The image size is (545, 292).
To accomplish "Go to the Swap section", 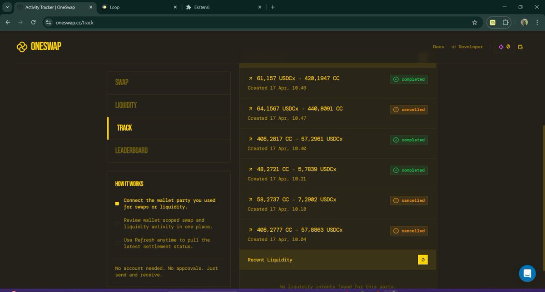I will (168, 83).
